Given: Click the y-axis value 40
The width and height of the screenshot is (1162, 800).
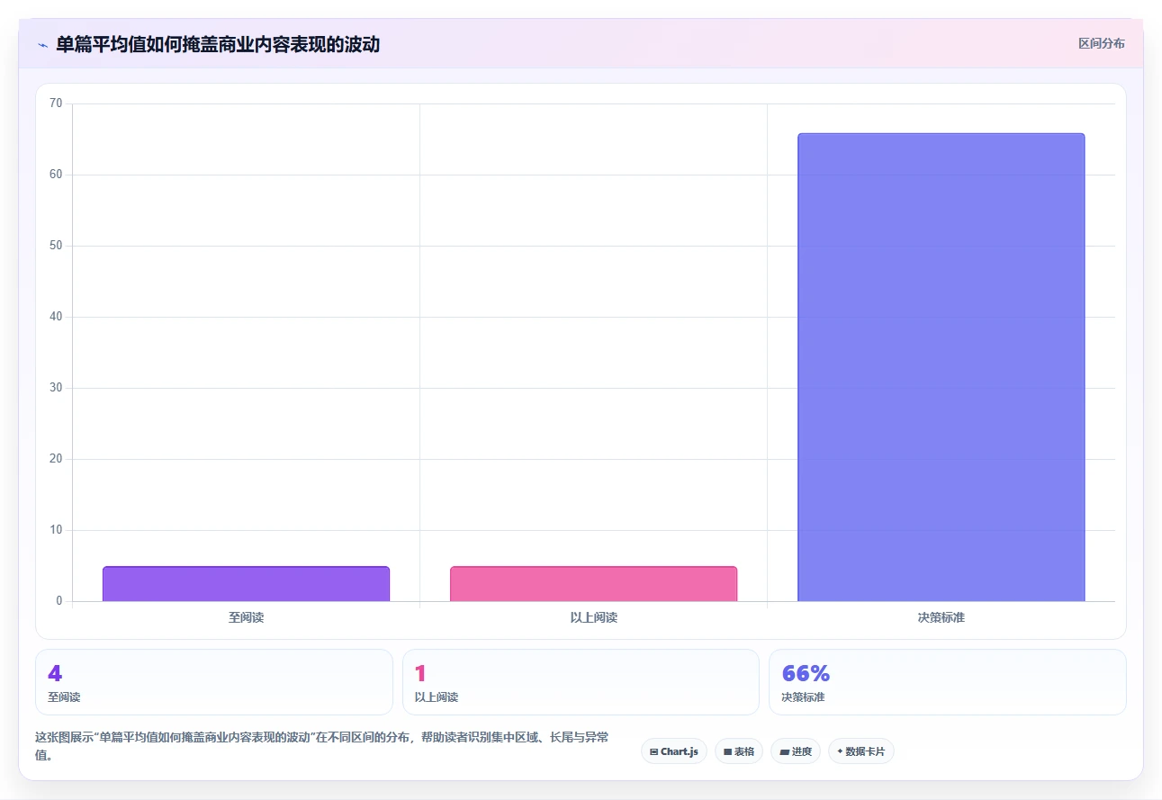Looking at the screenshot, I should pos(56,317).
